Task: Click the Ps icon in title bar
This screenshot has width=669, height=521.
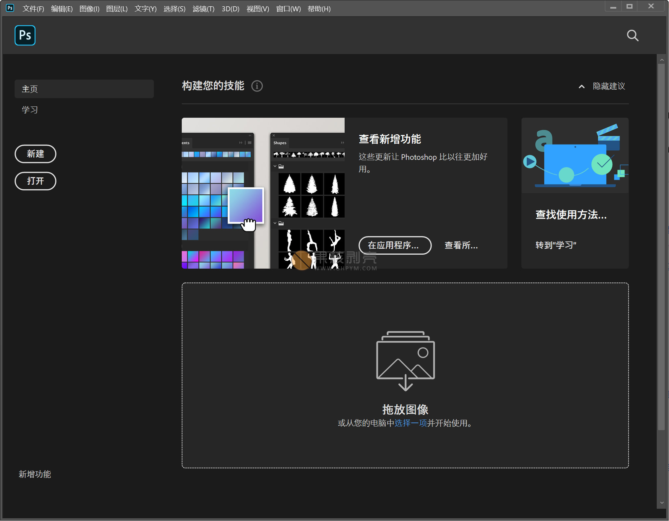Action: coord(10,8)
